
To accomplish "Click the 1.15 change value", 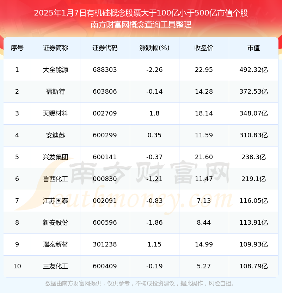I will (x=154, y=245).
